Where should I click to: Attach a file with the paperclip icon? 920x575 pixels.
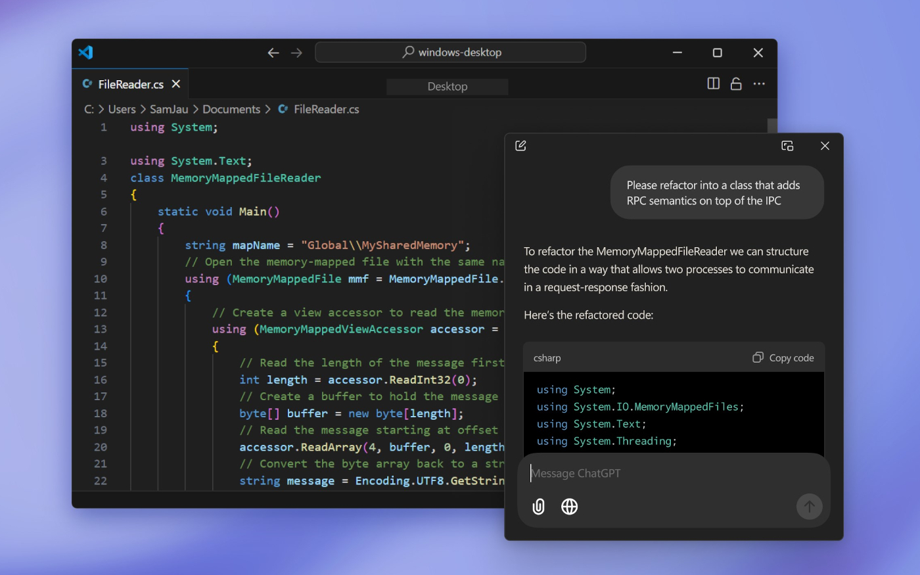tap(538, 507)
